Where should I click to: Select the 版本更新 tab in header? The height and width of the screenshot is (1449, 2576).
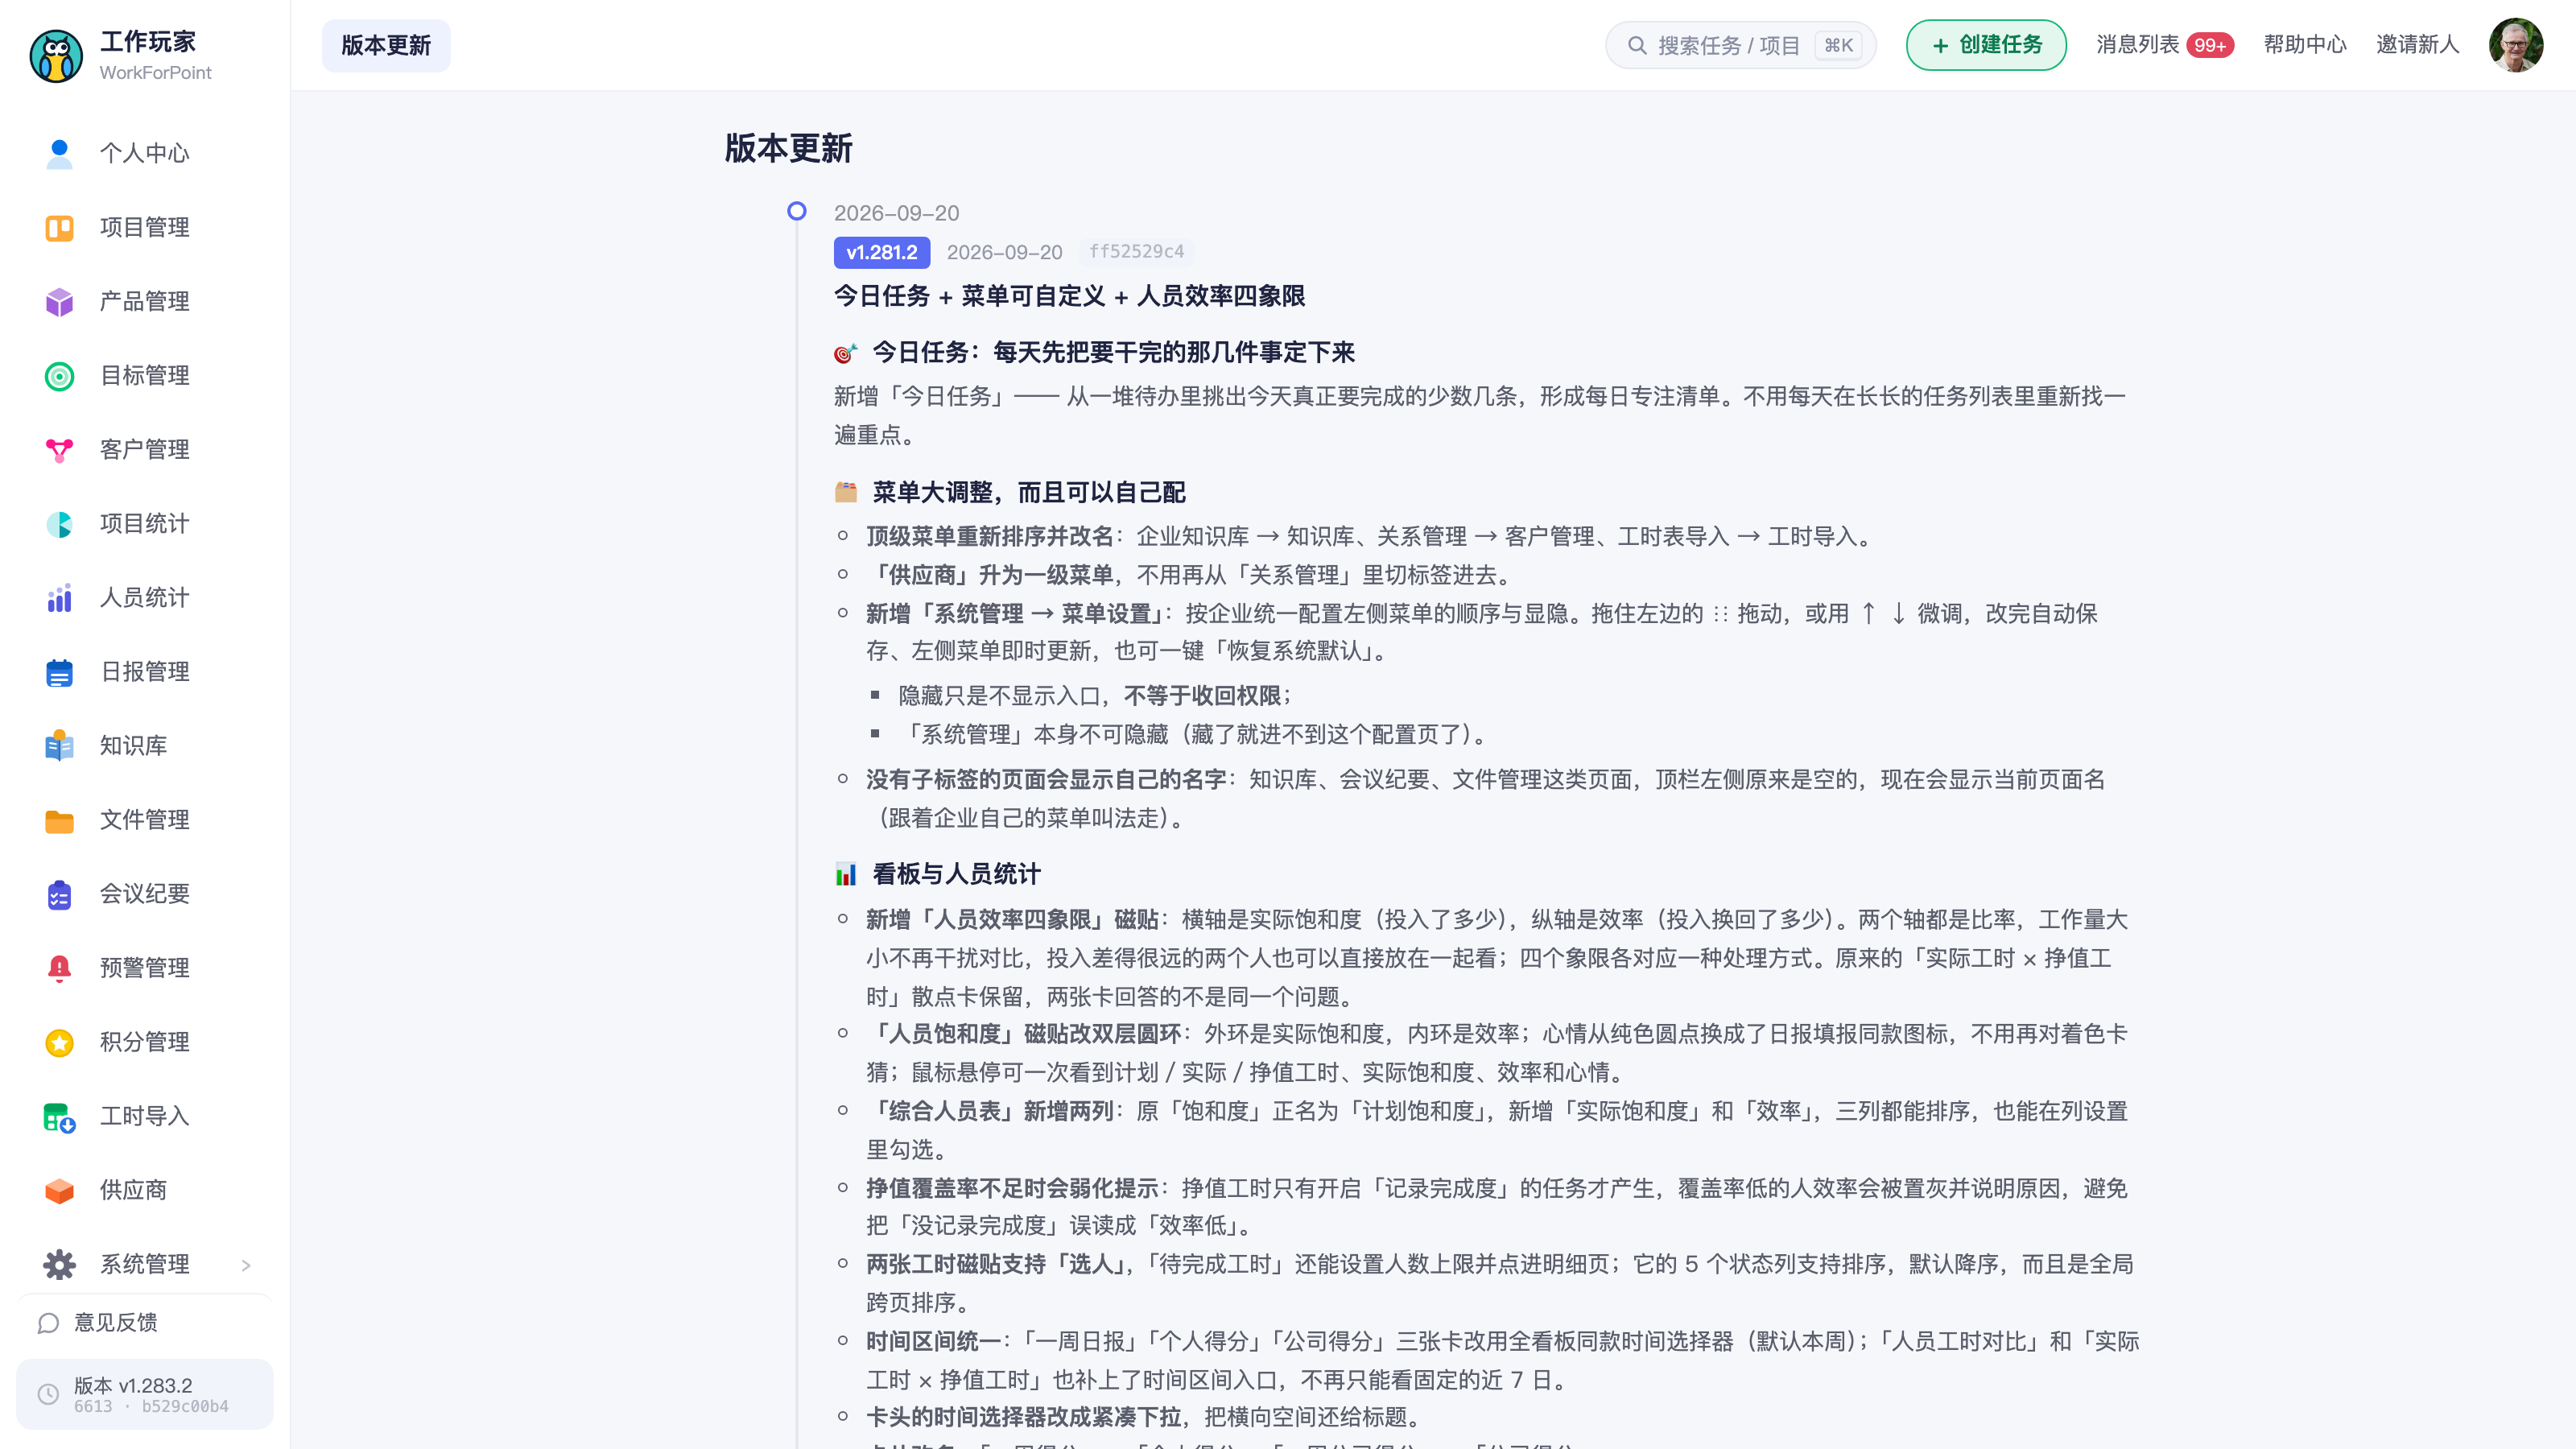(386, 45)
